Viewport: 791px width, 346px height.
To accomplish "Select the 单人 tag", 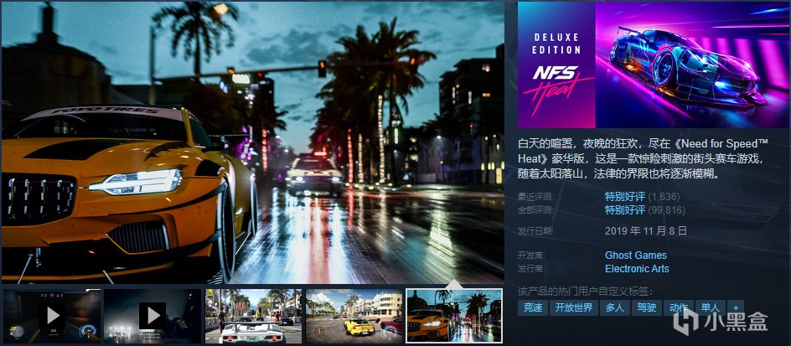I will (x=710, y=307).
